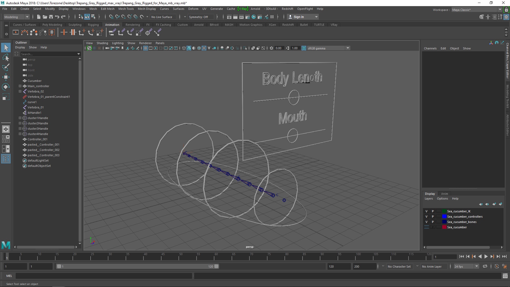Open the viewport Shading menu
The image size is (510, 287).
102,43
